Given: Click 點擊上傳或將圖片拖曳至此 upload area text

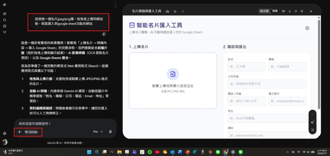Looking at the screenshot, I should (x=173, y=86).
